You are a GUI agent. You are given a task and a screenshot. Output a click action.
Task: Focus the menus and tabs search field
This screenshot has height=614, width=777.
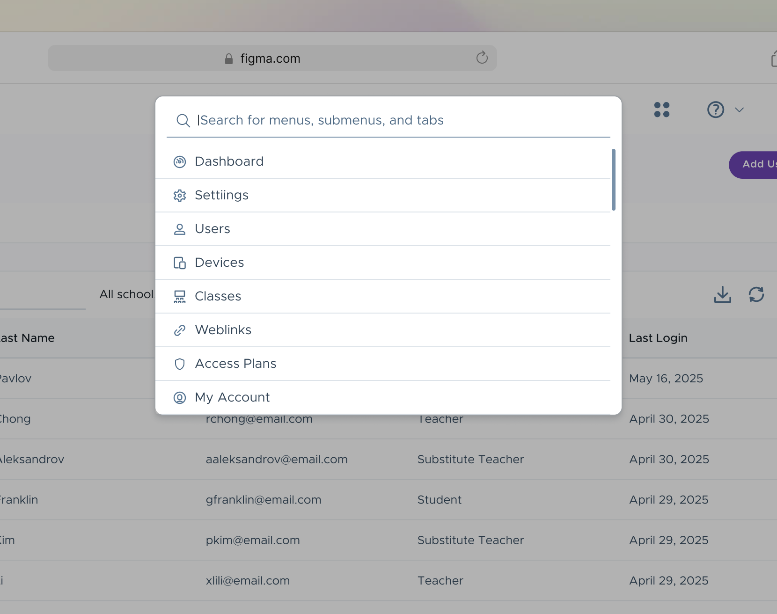[388, 120]
